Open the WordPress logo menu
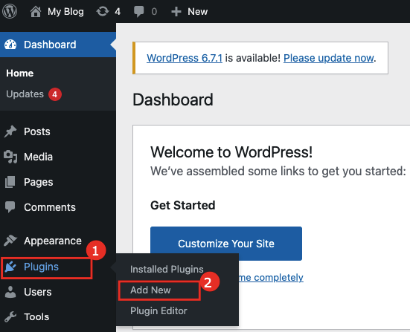Screen dimensions: 410x332 [10, 11]
